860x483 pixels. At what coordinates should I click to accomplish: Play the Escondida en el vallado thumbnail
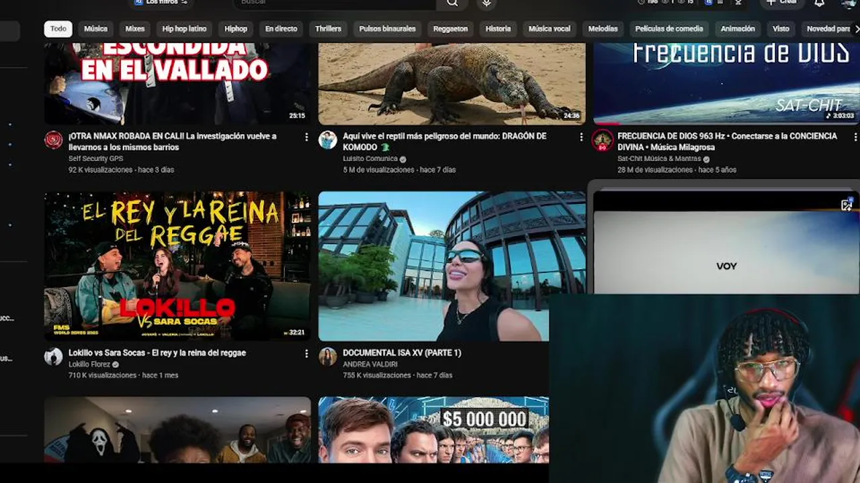coord(177,83)
